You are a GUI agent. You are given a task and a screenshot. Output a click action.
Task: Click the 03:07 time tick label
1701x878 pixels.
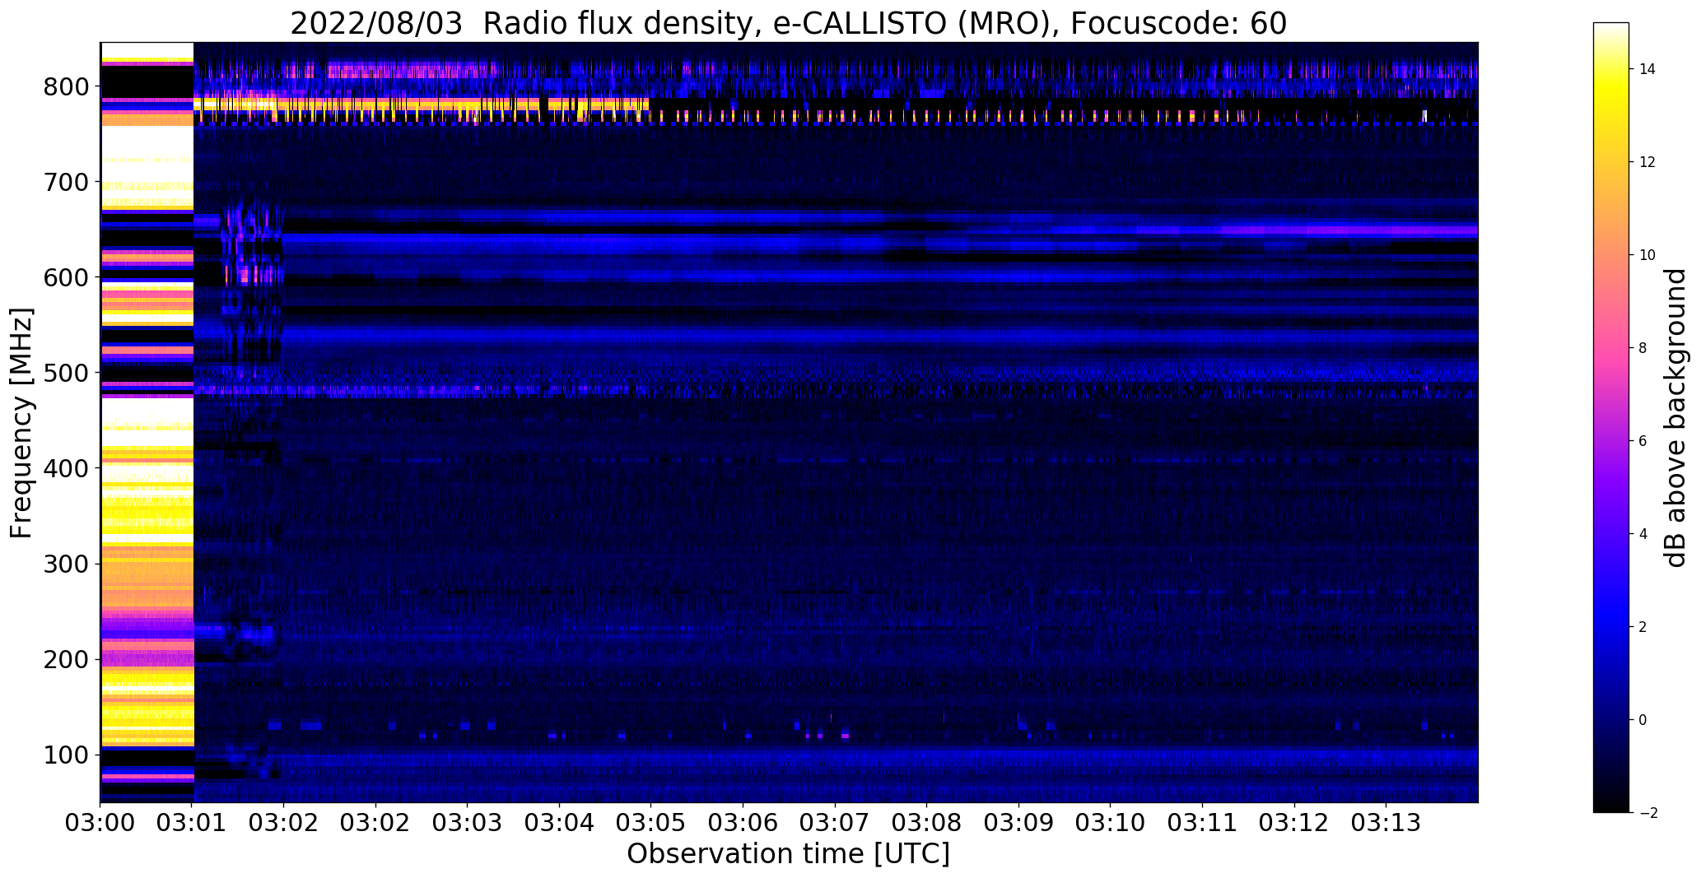click(x=836, y=823)
